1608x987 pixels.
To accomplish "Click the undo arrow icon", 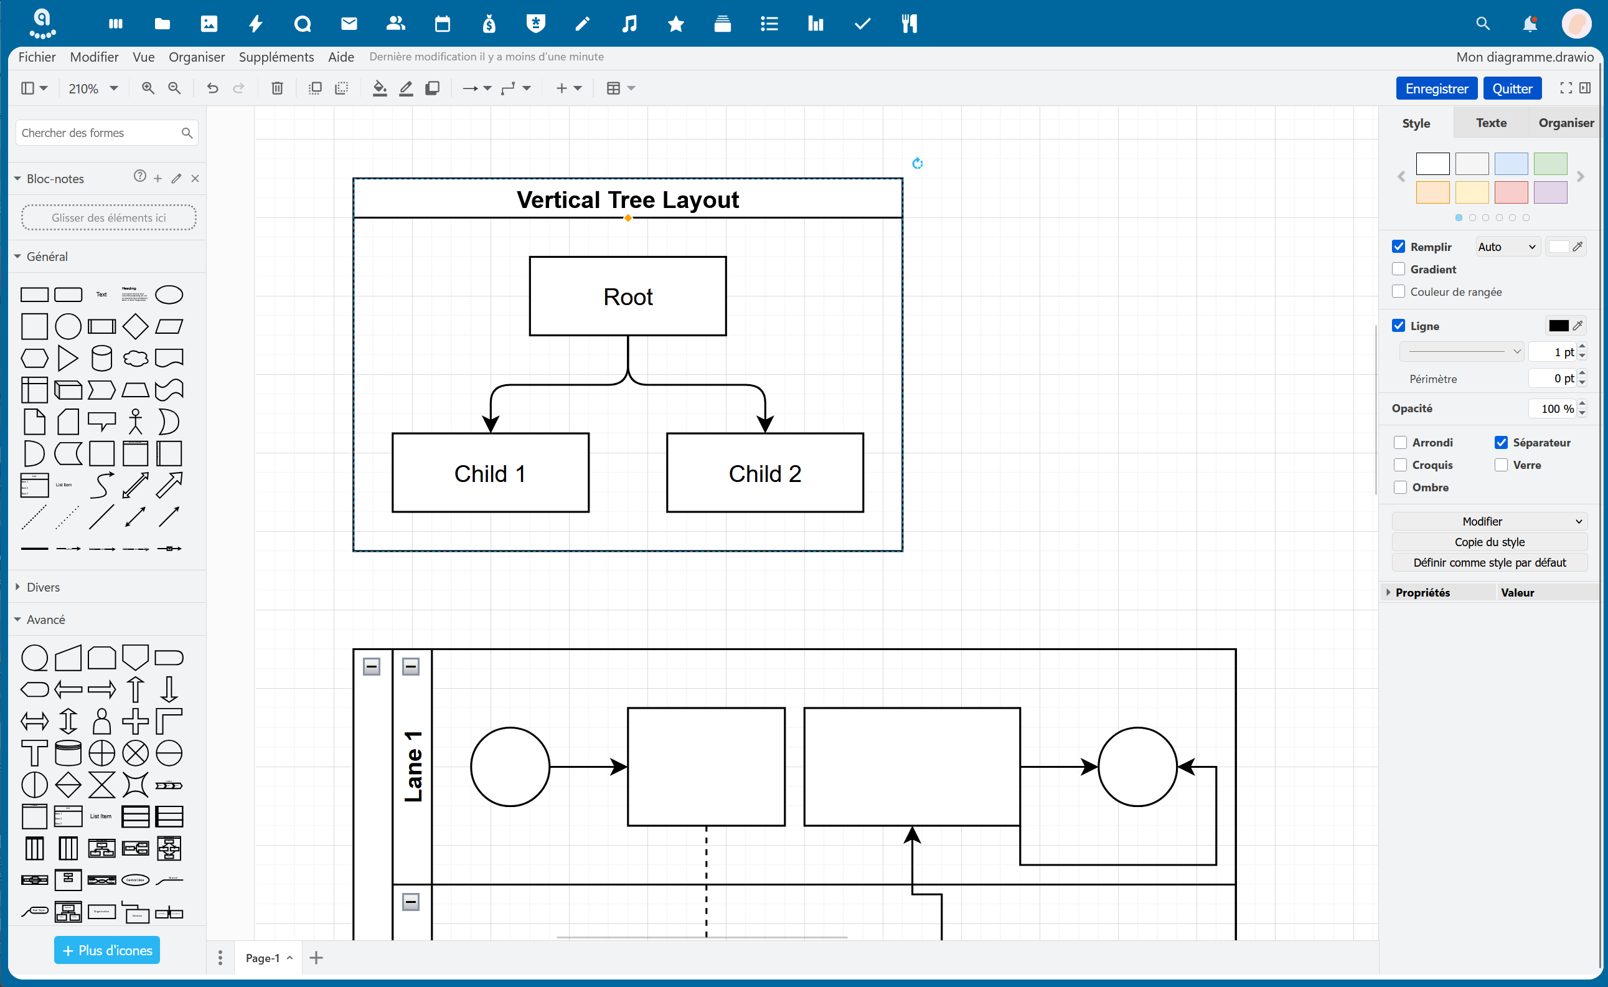I will (212, 88).
